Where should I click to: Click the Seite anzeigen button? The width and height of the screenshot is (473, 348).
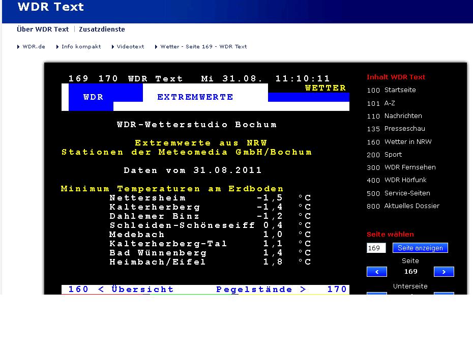pyautogui.click(x=420, y=248)
